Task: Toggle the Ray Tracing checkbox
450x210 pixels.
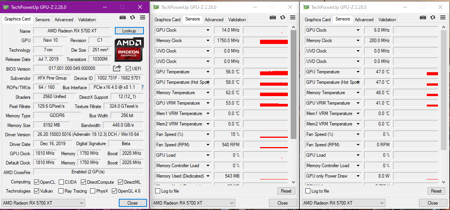Action: (x=61, y=191)
